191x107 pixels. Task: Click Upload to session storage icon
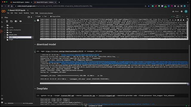tap(7, 21)
